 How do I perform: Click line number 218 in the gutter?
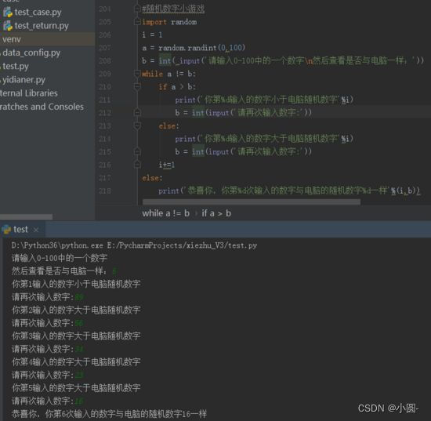(105, 191)
